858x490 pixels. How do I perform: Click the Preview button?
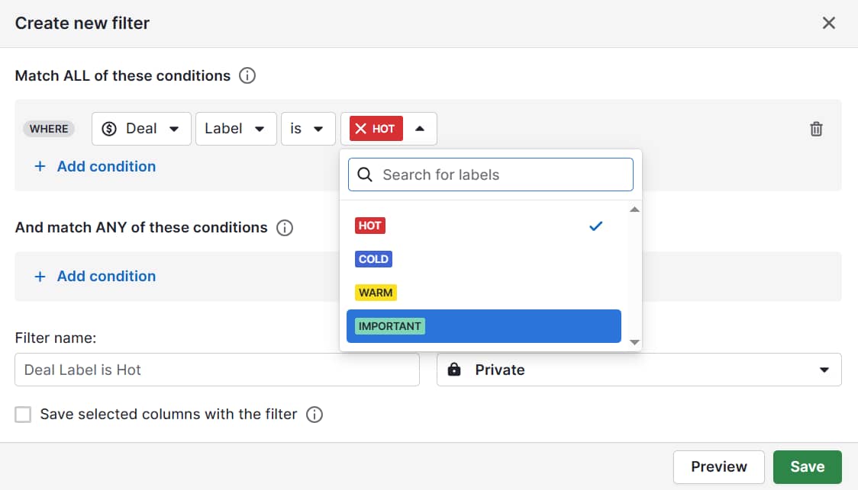coord(718,466)
